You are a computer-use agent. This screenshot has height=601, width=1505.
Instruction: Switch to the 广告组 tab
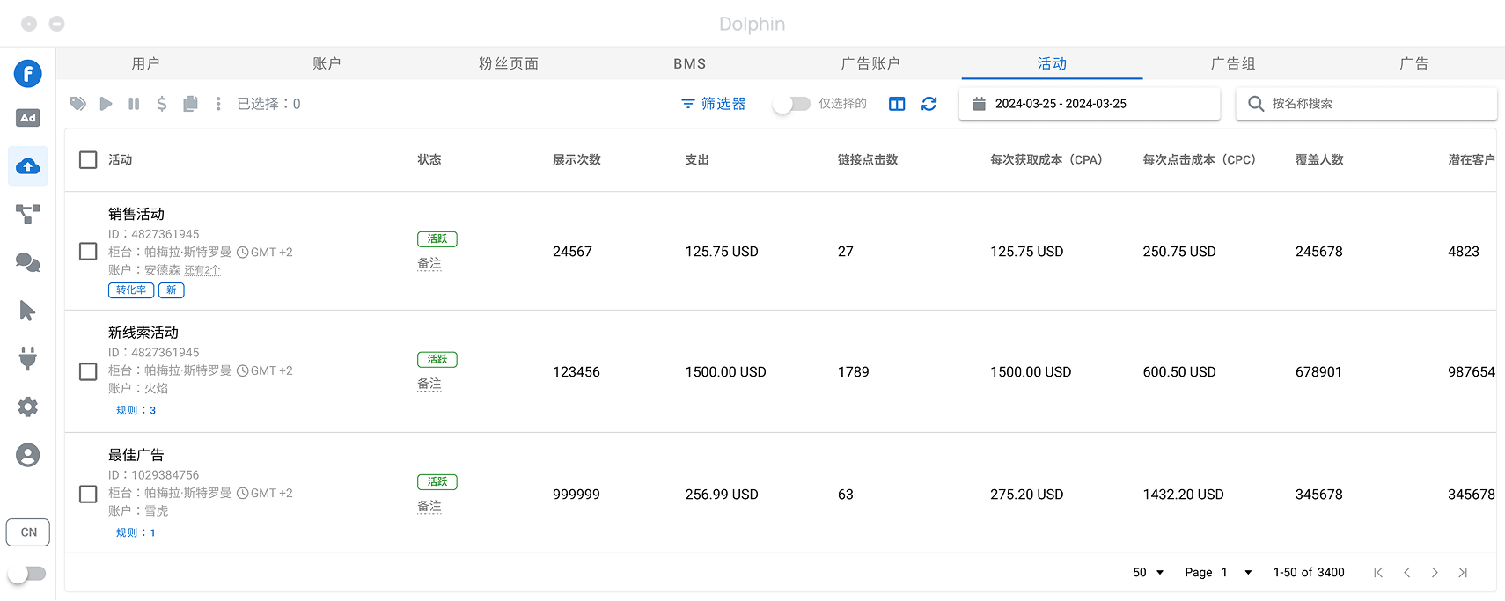pos(1233,63)
